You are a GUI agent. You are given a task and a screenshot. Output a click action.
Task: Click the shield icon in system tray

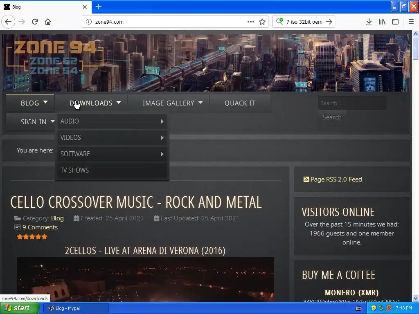tap(374, 308)
